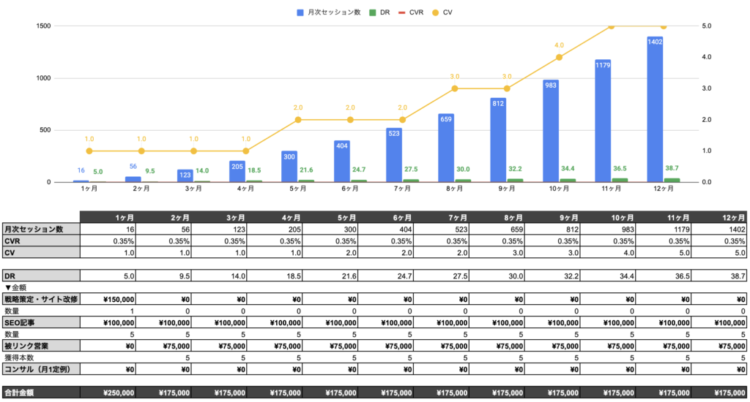The height and width of the screenshot is (402, 750).
Task: Select the DR row header cell
Action: (40, 275)
